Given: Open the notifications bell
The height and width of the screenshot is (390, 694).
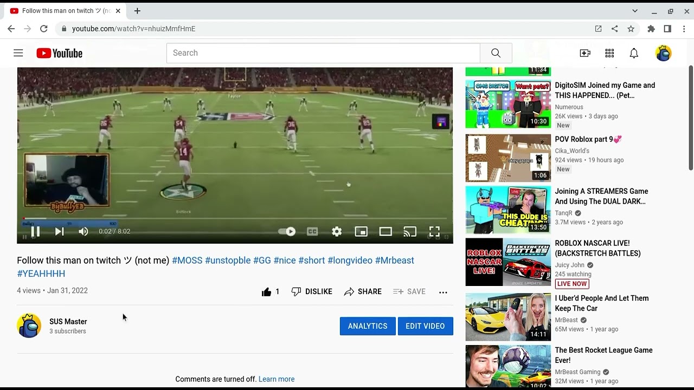Looking at the screenshot, I should (634, 53).
